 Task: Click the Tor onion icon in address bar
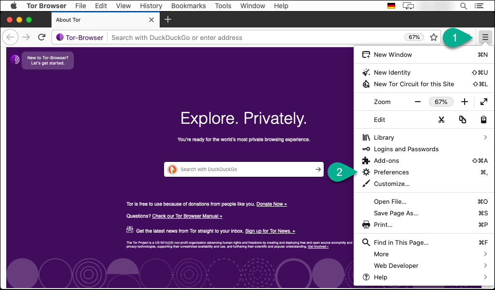(x=60, y=37)
